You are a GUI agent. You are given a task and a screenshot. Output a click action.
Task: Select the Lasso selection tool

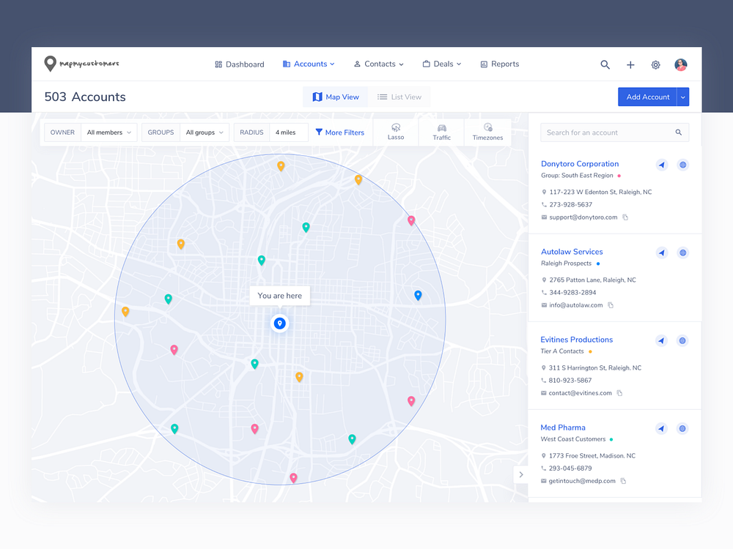396,132
